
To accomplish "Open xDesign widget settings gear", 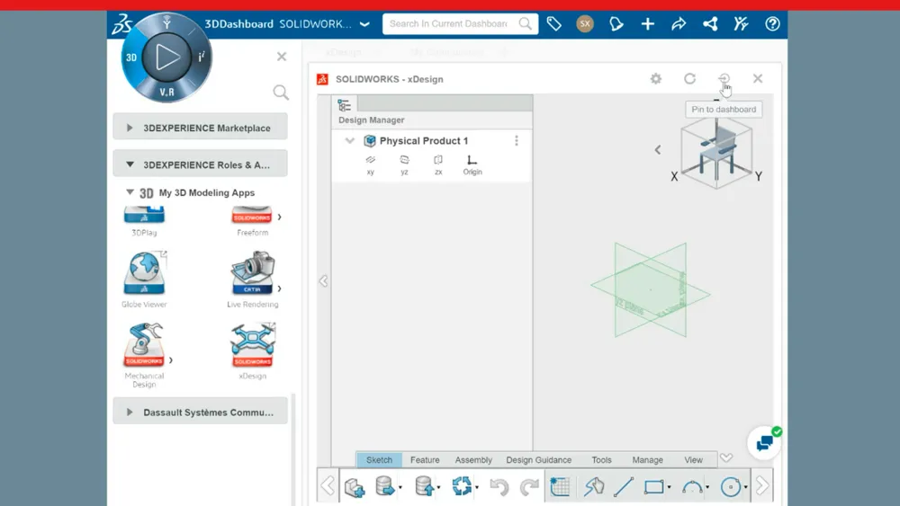I will (655, 78).
